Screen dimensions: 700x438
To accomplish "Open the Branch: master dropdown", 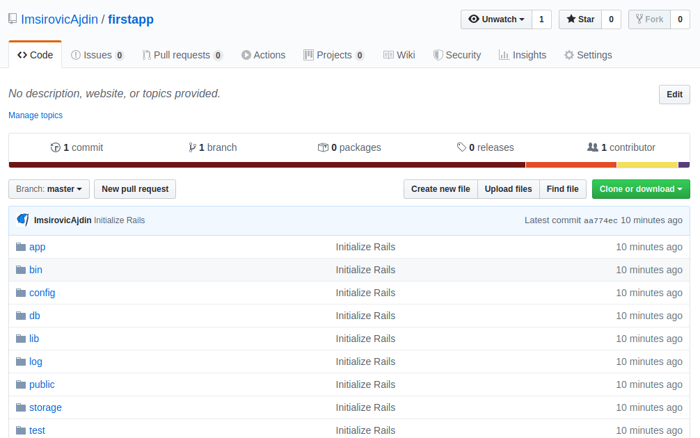I will (x=49, y=189).
